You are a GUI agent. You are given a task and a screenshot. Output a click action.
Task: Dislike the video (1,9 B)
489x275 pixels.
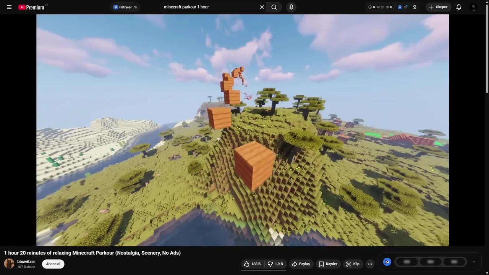coord(275,264)
